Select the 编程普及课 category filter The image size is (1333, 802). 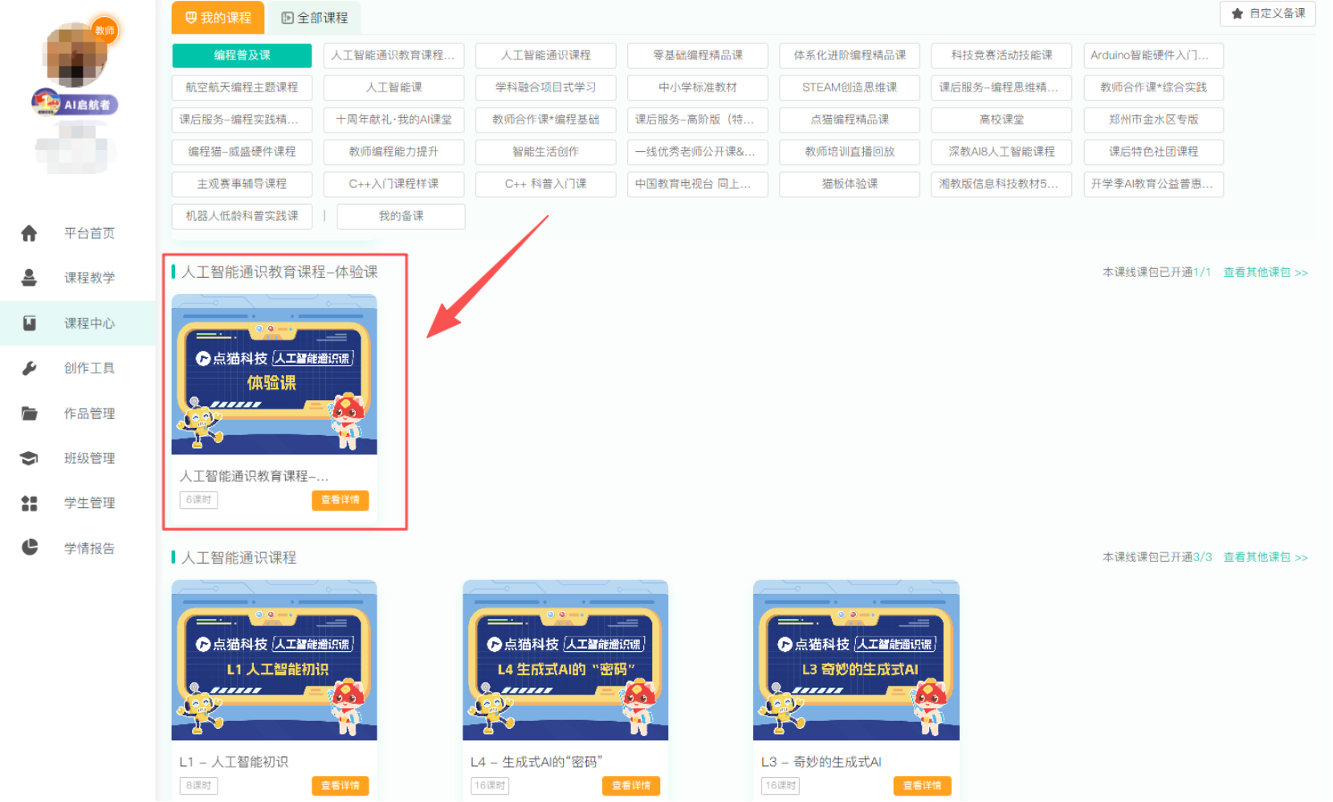(242, 55)
